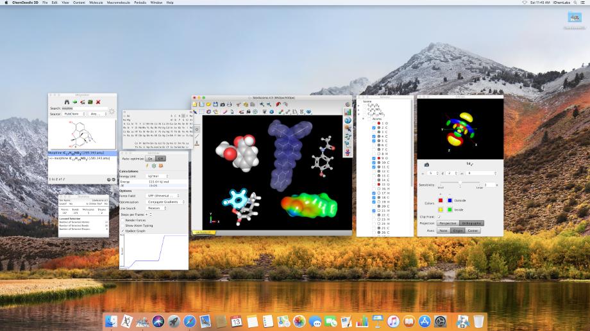Click the lightning bolt icon in Minimizer
The image size is (590, 331).
(x=147, y=166)
